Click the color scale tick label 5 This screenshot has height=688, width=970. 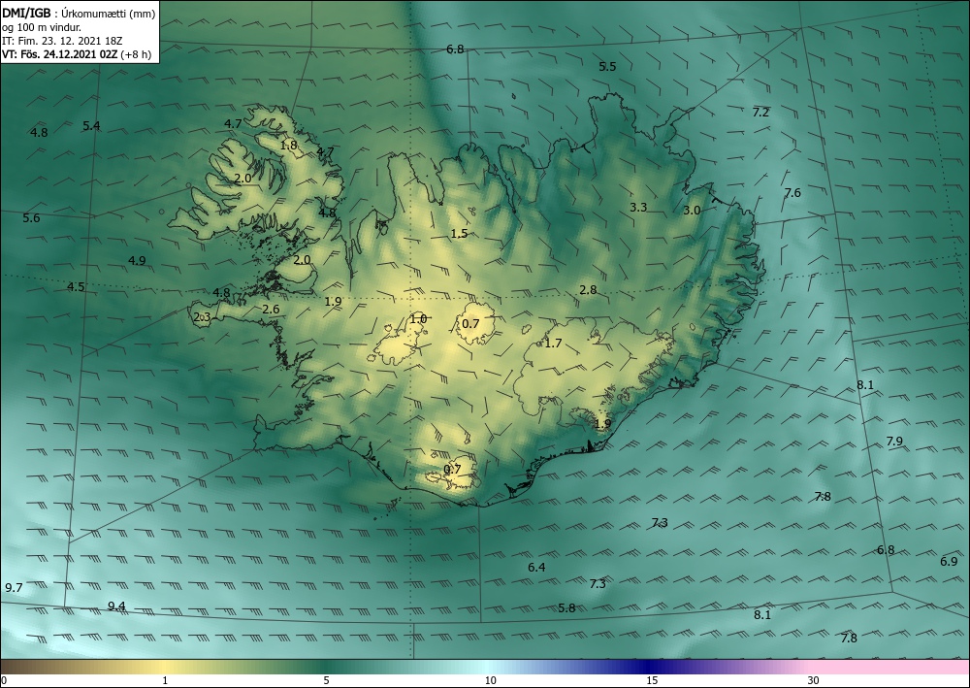click(x=326, y=680)
